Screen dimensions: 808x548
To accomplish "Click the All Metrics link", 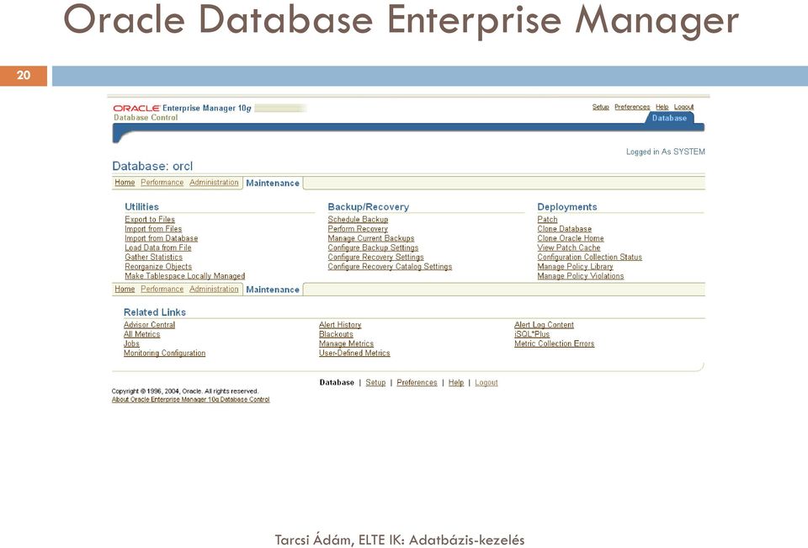I will [141, 334].
